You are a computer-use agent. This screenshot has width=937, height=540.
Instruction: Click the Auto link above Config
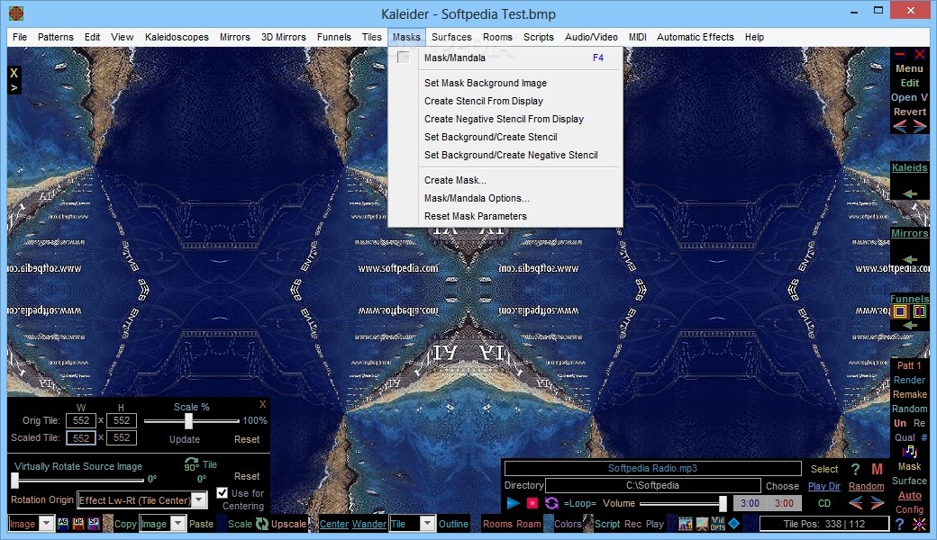(909, 495)
